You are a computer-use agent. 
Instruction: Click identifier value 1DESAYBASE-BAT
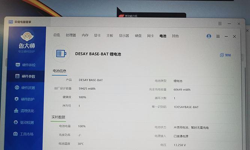[x=186, y=107]
